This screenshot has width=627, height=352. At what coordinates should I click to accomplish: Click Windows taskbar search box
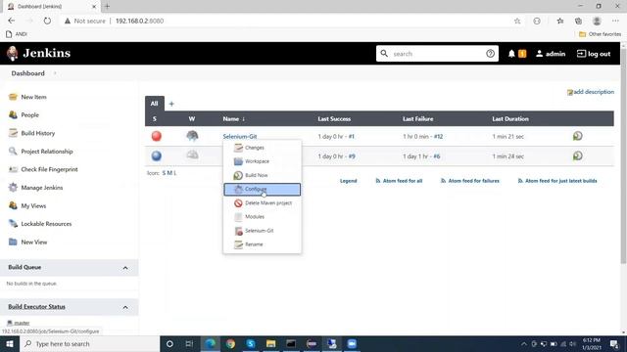coord(89,343)
